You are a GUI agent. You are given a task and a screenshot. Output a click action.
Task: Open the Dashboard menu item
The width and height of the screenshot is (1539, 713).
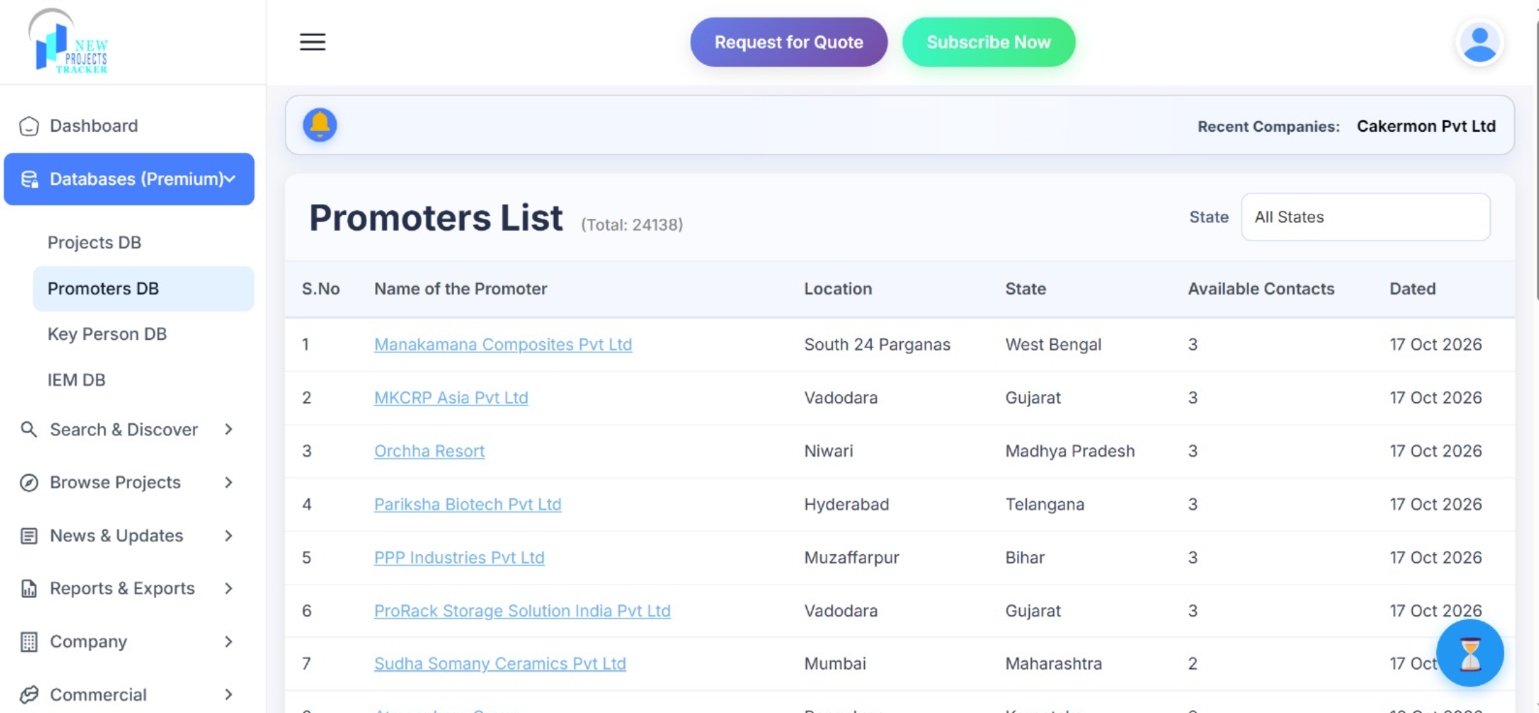point(129,126)
